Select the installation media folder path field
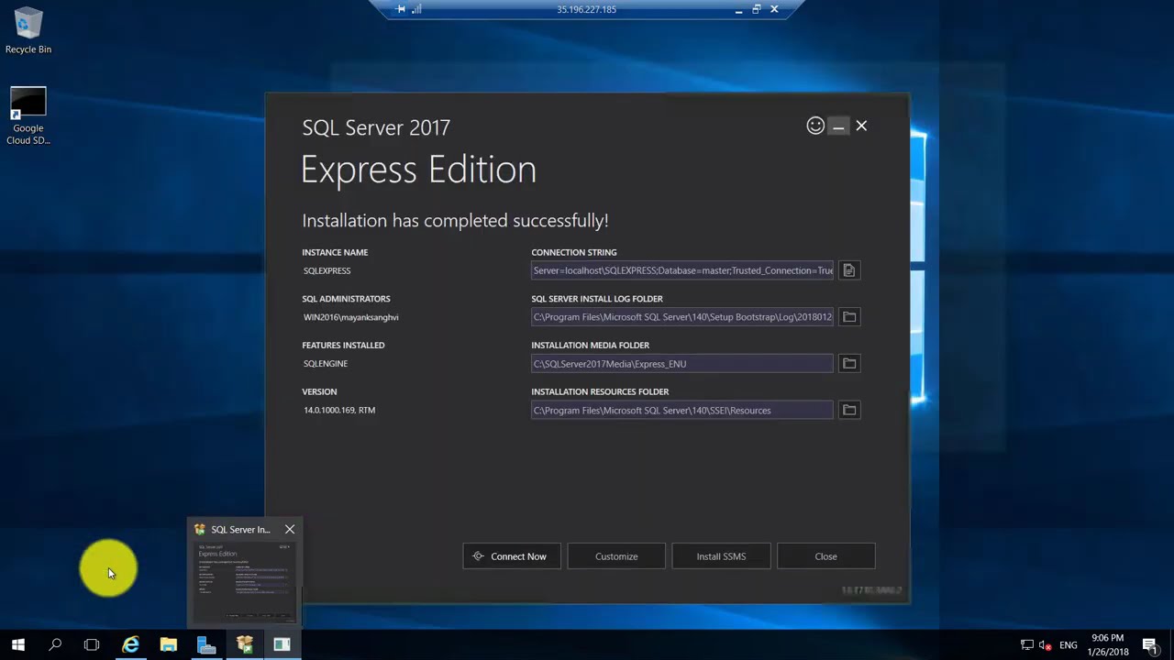The width and height of the screenshot is (1174, 660). (x=682, y=364)
